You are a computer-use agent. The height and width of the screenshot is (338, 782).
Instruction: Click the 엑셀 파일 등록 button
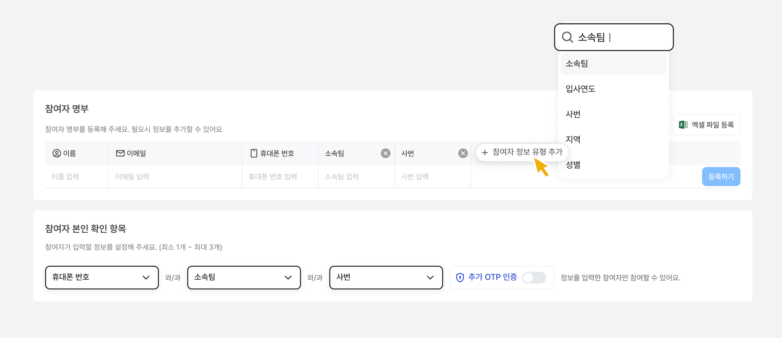coord(706,125)
